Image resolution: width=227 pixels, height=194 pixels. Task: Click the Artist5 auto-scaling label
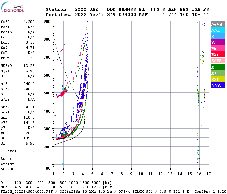click(8, 164)
